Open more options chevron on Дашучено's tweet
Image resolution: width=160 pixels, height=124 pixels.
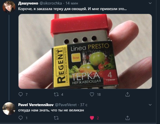point(150,3)
